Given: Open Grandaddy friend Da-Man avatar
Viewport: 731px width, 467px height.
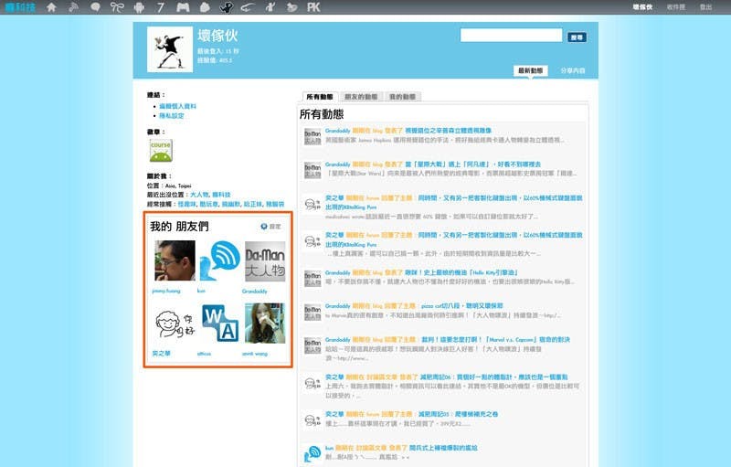Looking at the screenshot, I should point(265,261).
